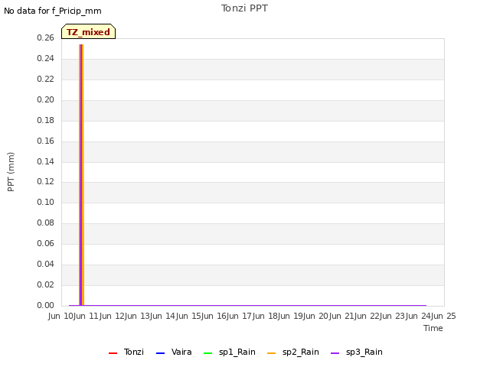Click the Jun 22 x-axis tick label
The image size is (490, 367).
368,316
